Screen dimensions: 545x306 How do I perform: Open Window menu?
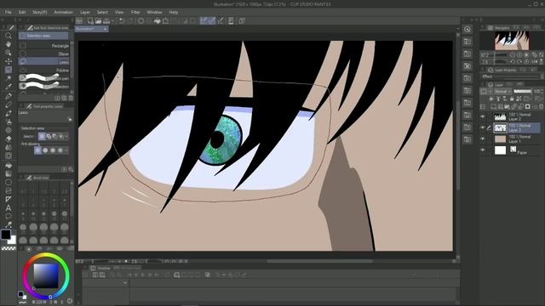(x=154, y=12)
